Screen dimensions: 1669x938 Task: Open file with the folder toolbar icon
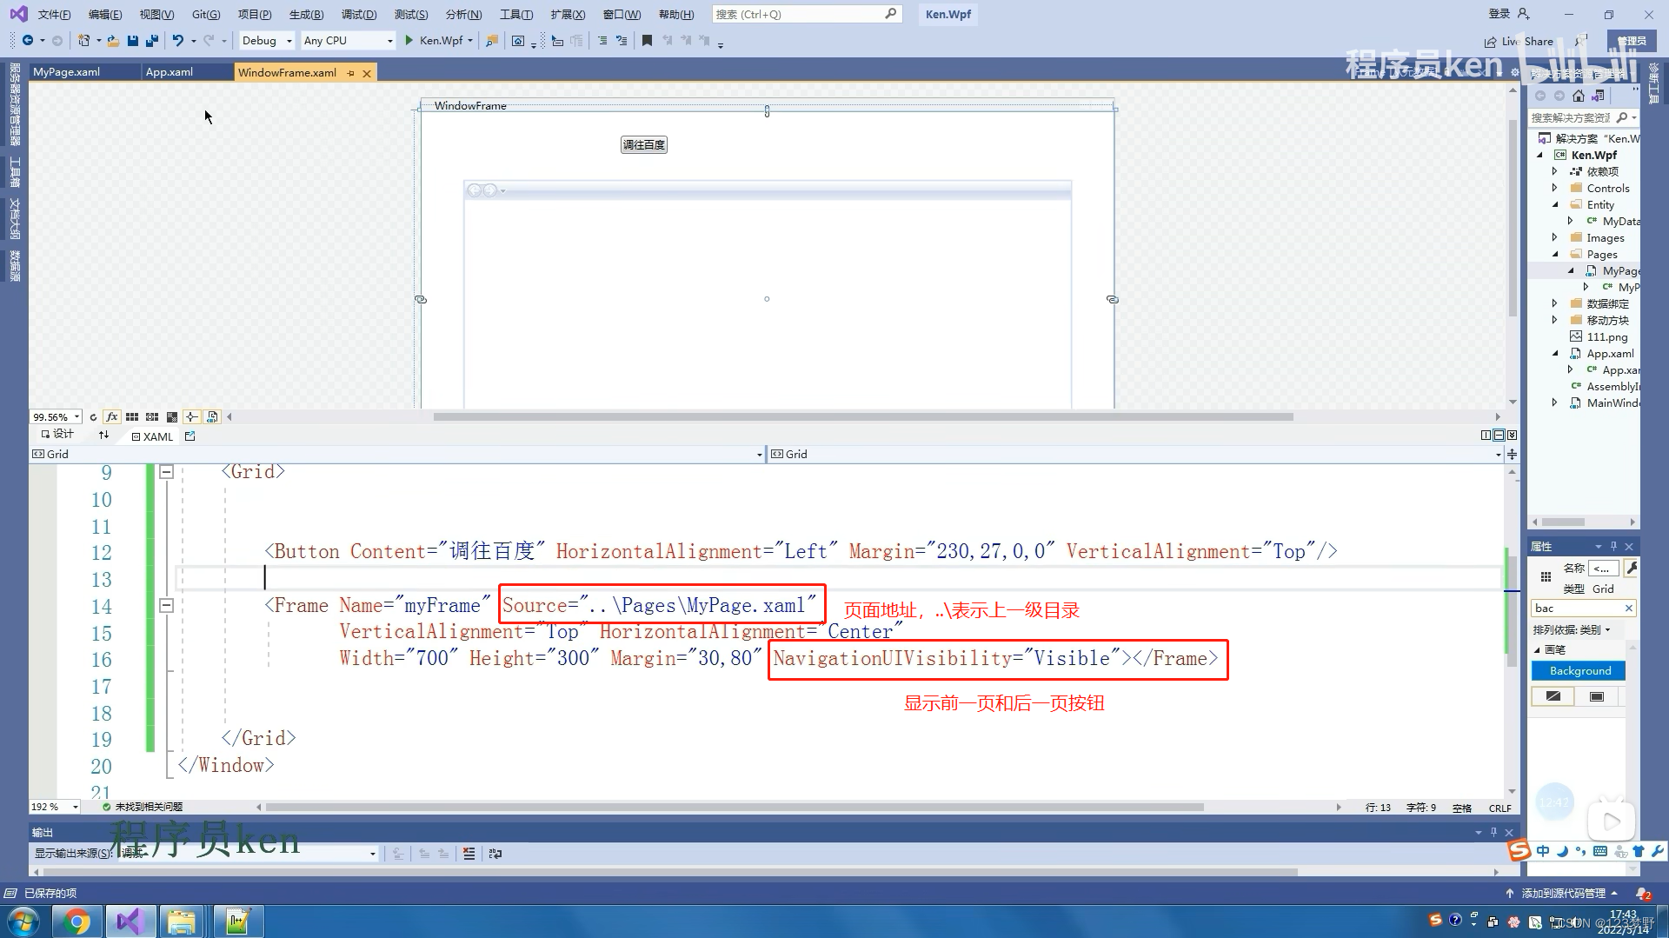[113, 41]
